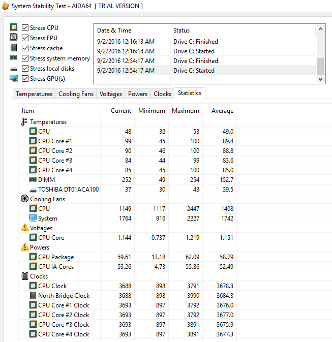This screenshot has height=342, width=332.
Task: Open the Cooling Fans tab
Action: tap(76, 94)
